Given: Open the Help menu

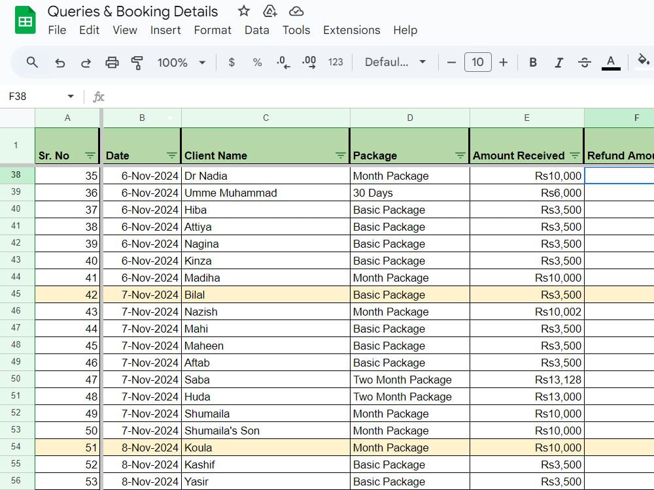Looking at the screenshot, I should [x=405, y=30].
